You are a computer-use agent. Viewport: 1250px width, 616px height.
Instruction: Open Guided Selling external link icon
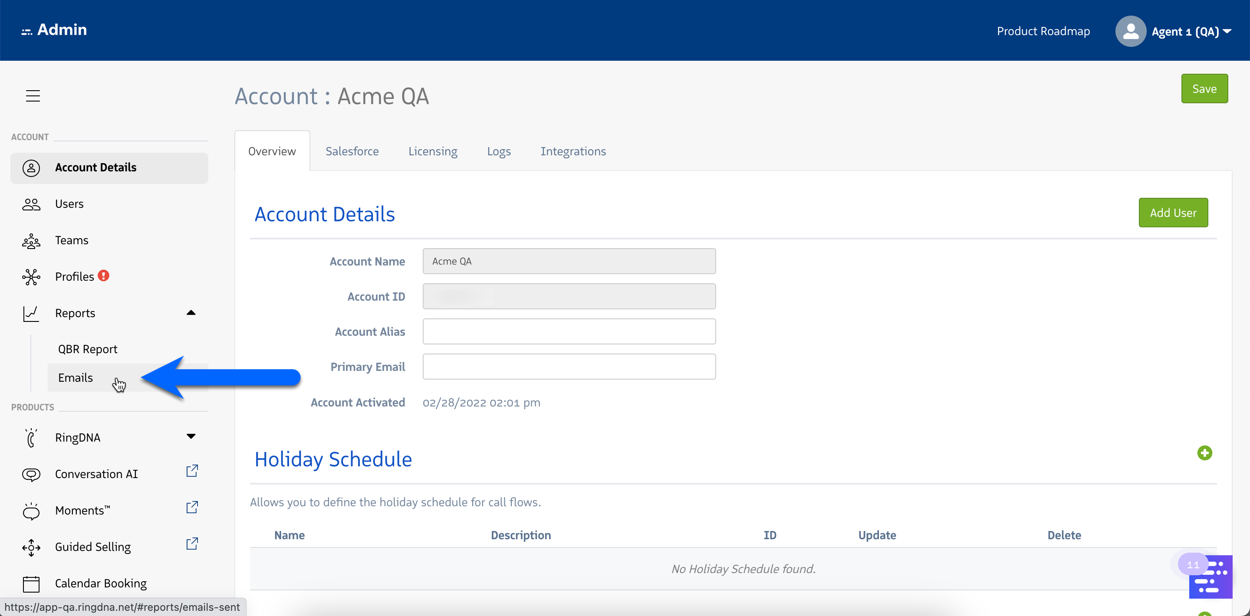192,543
